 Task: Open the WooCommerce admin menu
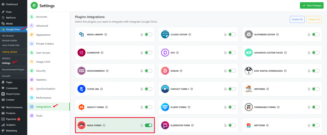pos(13,107)
